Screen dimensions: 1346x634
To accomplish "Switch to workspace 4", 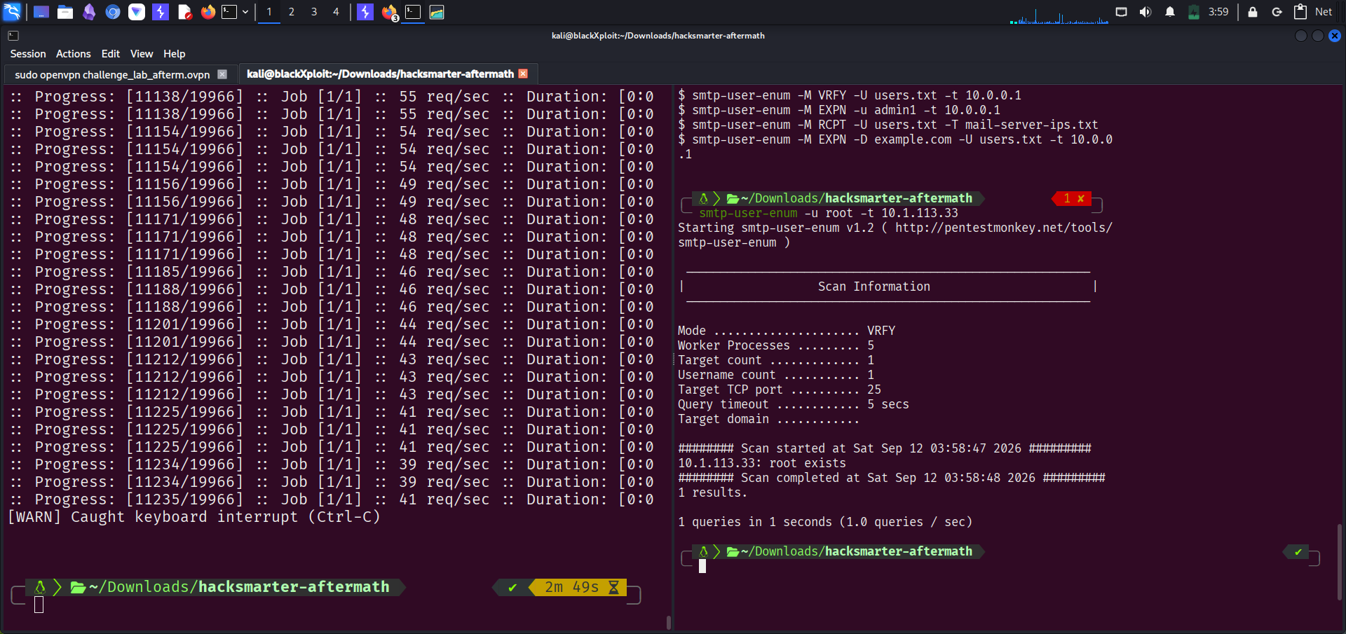I will click(336, 12).
